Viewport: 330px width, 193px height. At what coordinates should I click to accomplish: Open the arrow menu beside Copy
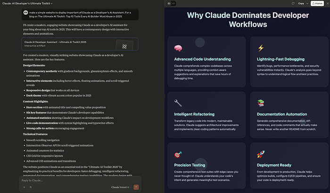point(307,3)
